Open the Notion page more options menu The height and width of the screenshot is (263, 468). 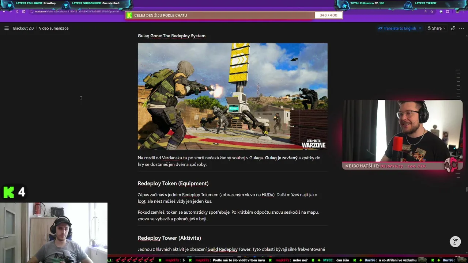[x=461, y=28]
